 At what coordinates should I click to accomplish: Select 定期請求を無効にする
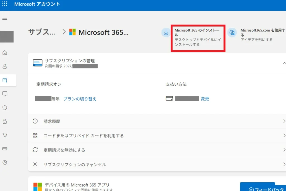157,150
